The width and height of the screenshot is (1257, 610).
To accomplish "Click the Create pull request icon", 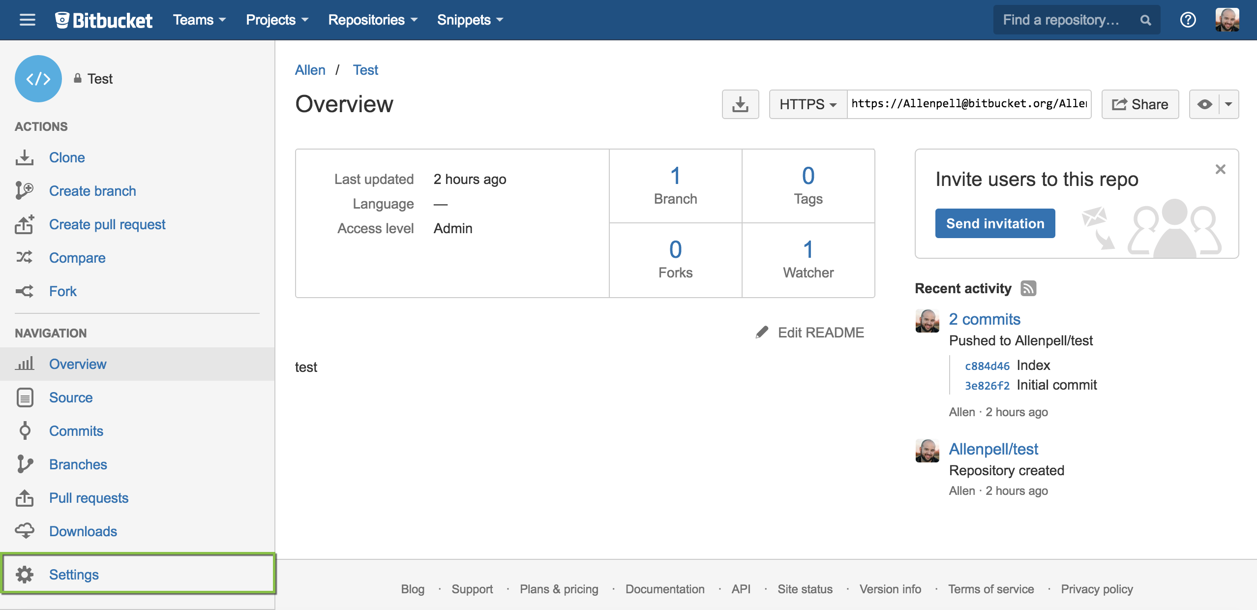I will pyautogui.click(x=25, y=224).
